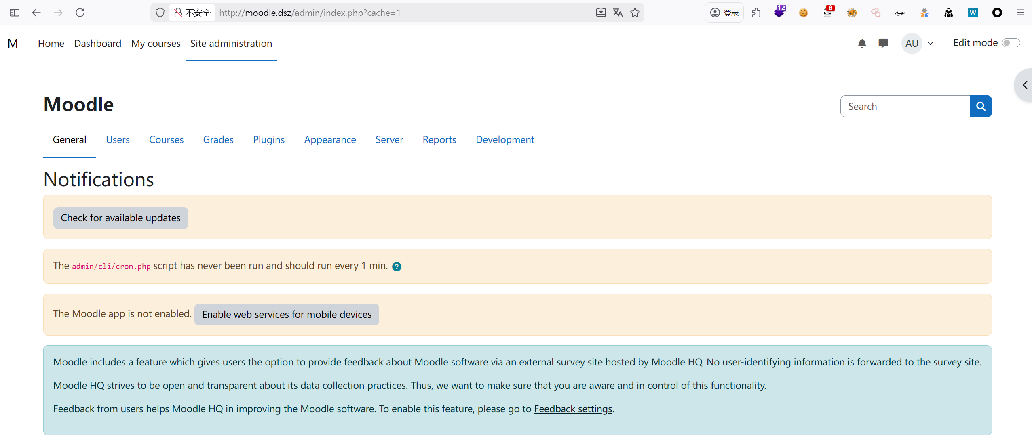Screen dimensions: 1032x445
Task: Open the block drawer chevron arrow
Action: tap(1024, 85)
